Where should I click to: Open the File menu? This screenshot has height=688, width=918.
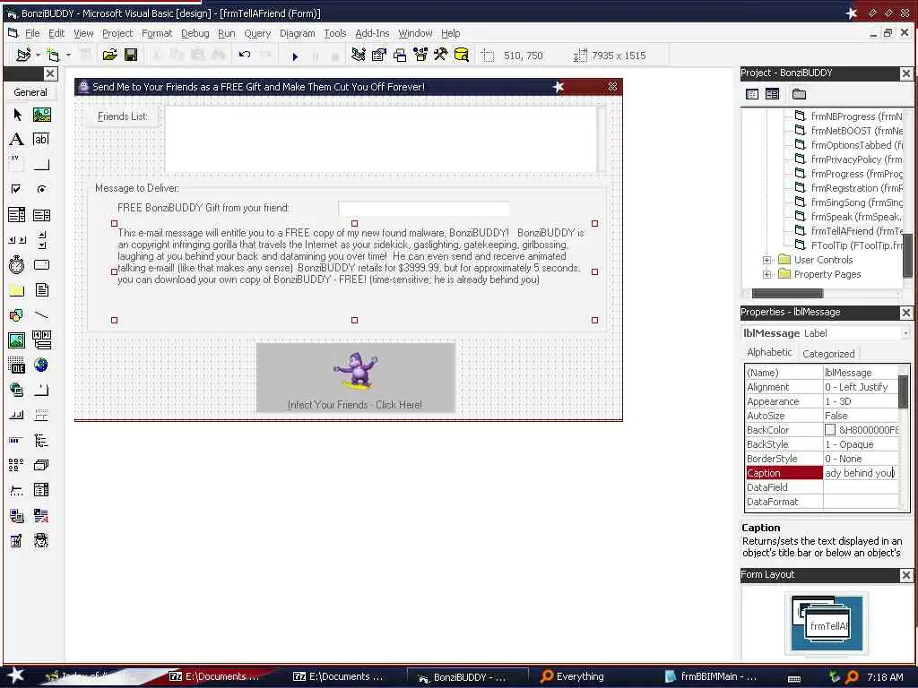[33, 33]
